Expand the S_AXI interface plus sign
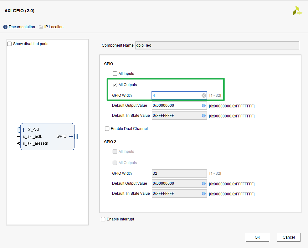This screenshot has width=308, height=248. tap(23, 130)
